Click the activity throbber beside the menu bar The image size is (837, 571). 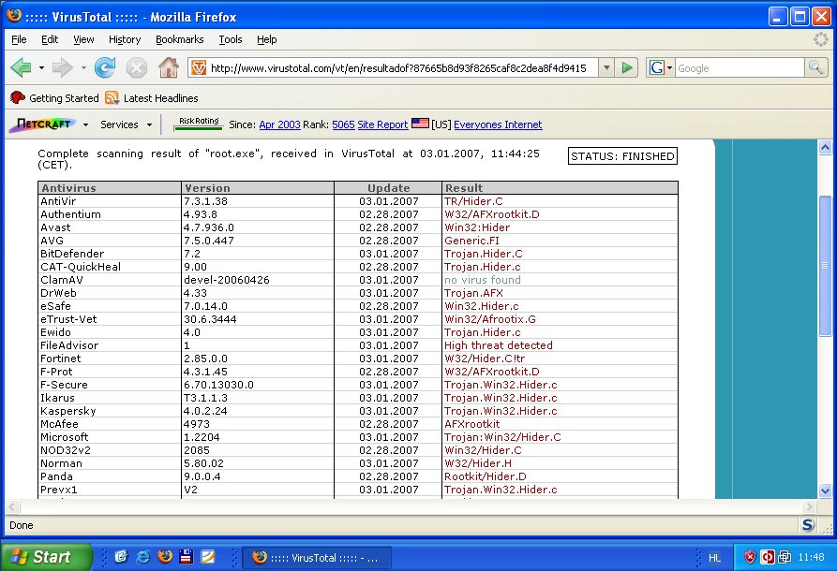pos(820,39)
